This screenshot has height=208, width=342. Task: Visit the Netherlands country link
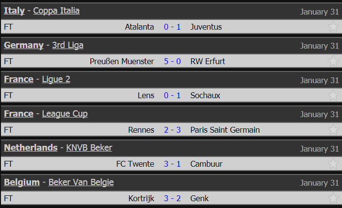[31, 148]
